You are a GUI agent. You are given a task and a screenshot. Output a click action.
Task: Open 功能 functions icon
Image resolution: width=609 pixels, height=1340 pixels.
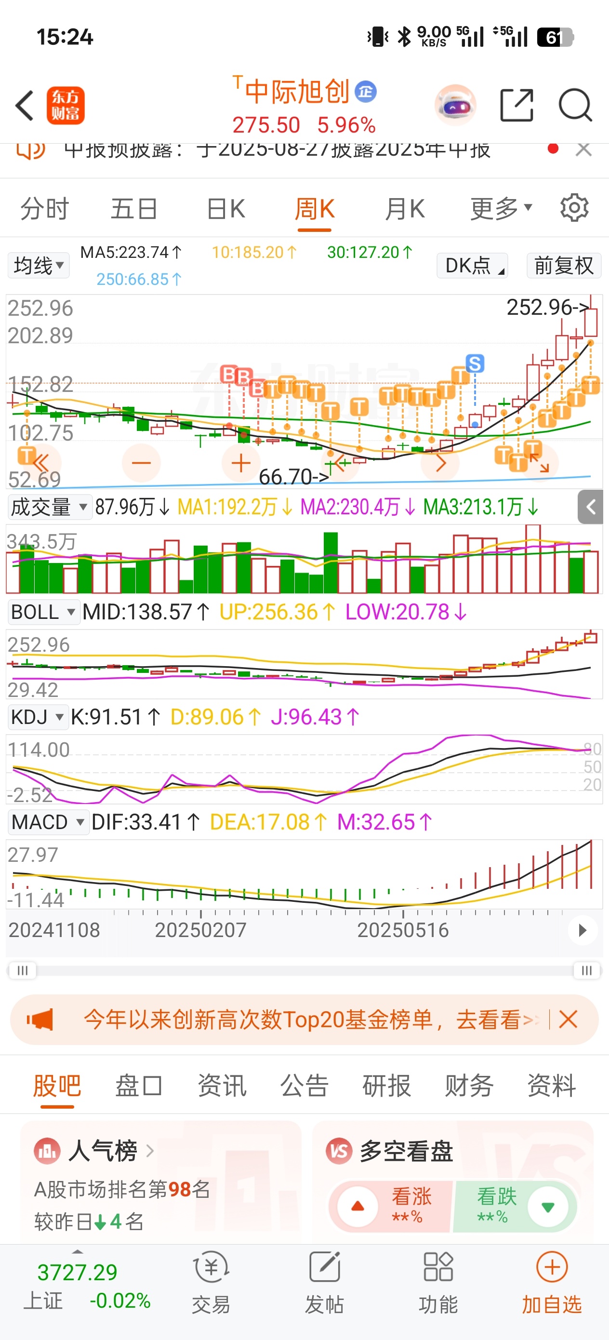pyautogui.click(x=438, y=1267)
